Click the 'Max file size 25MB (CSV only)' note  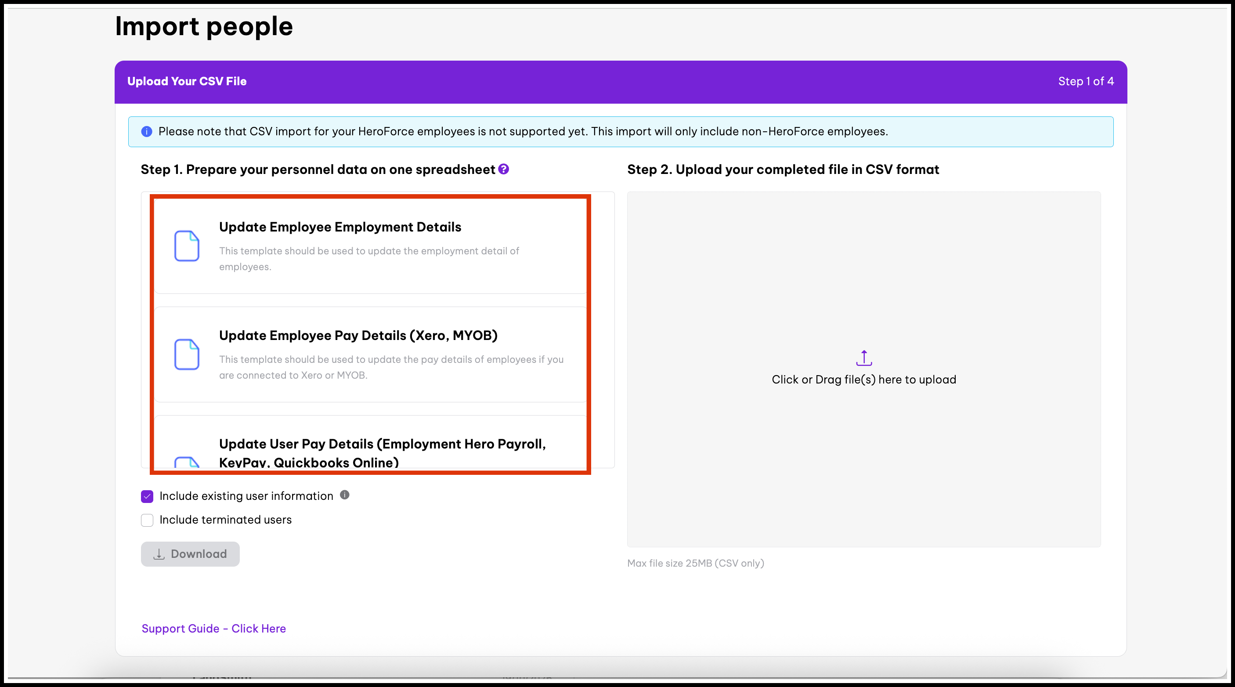pyautogui.click(x=696, y=563)
